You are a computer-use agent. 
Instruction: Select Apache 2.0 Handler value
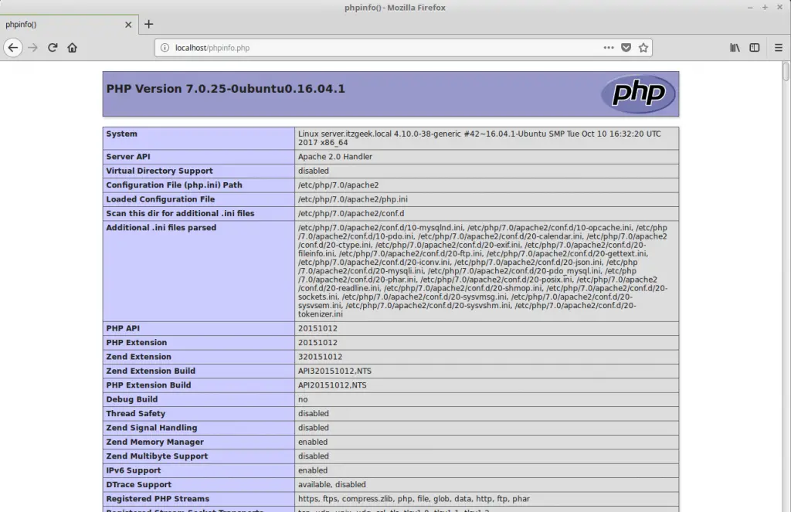[335, 157]
